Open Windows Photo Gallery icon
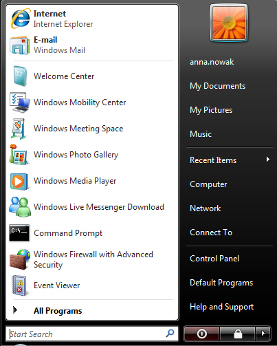 [x=19, y=155]
